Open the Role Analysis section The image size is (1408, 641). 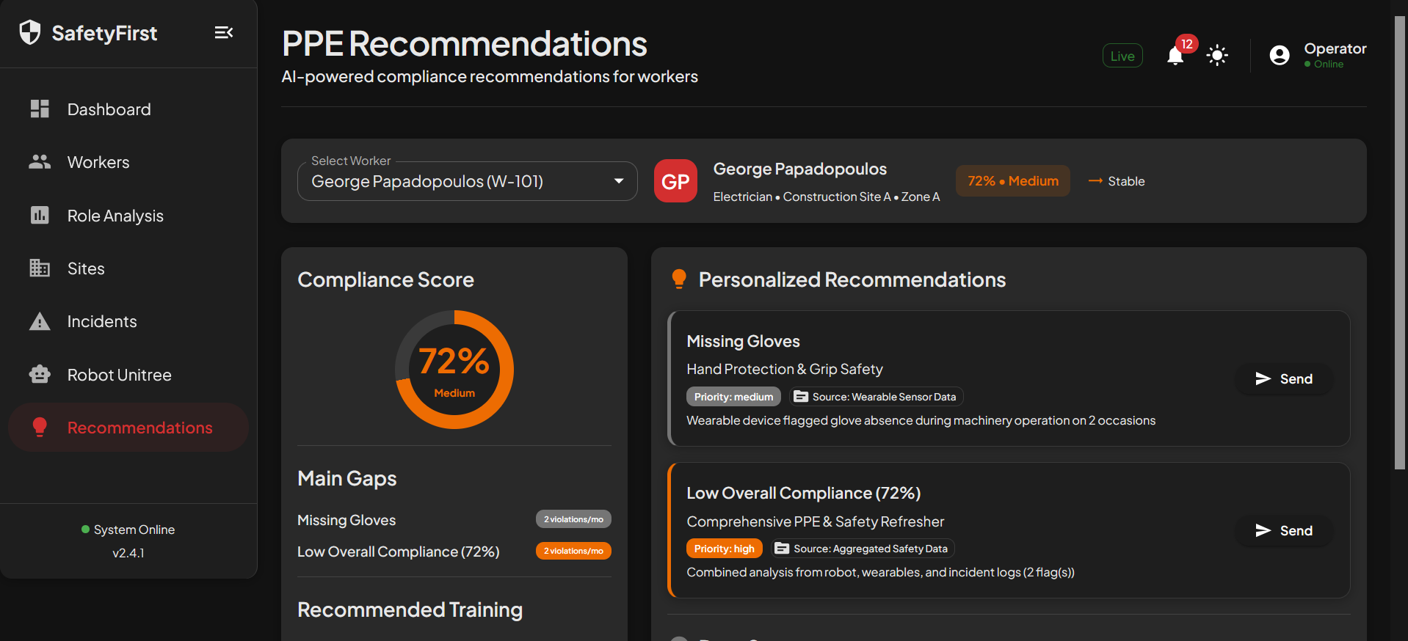[x=128, y=216]
